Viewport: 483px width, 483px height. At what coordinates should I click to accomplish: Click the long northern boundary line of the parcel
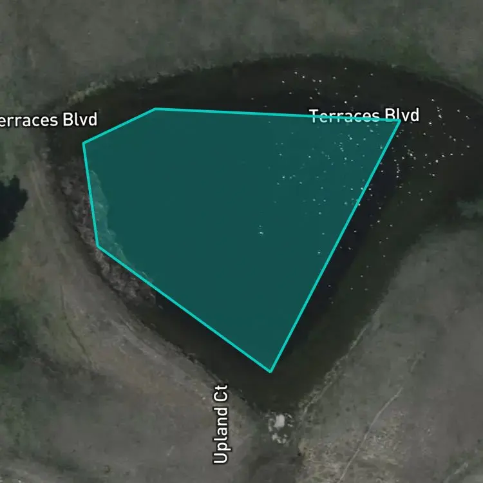[277, 115]
